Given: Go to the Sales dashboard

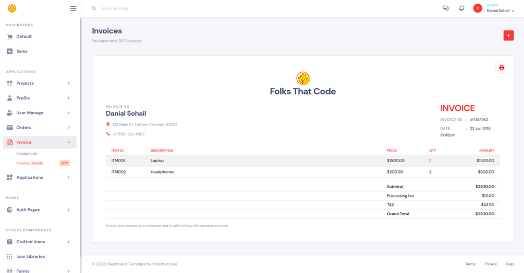Looking at the screenshot, I should point(21,51).
